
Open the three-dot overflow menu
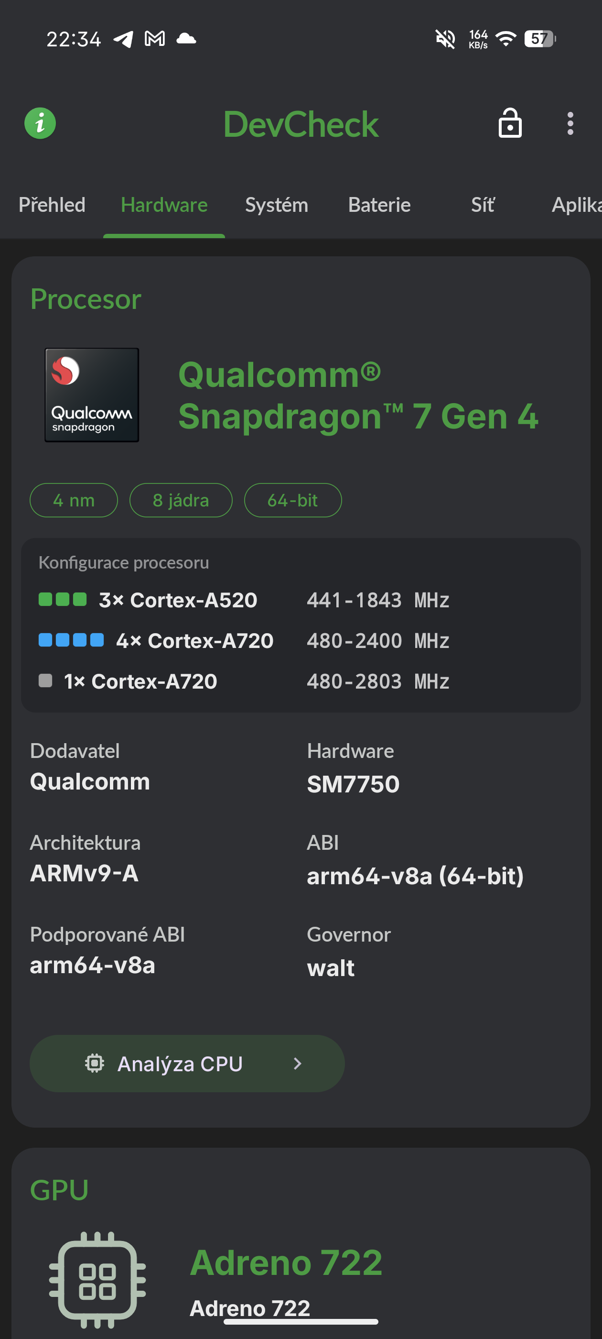pyautogui.click(x=570, y=123)
